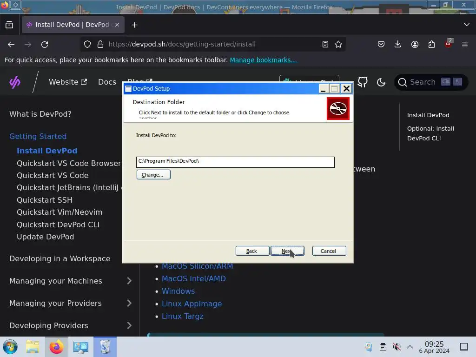
Task: Open What is DevPod? in the sidebar
Action: coord(40,114)
